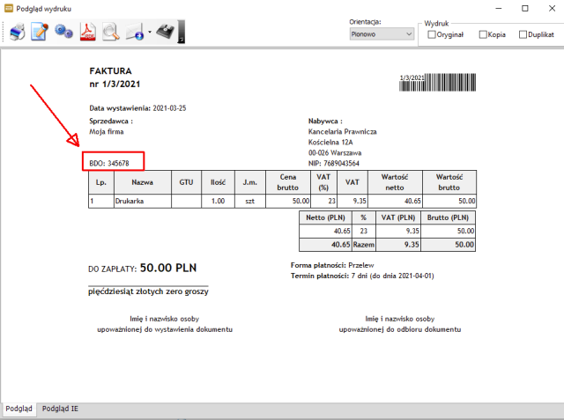Minimize the Podgląd wydruku window
Viewport: 564px width, 420px height.
pos(499,8)
